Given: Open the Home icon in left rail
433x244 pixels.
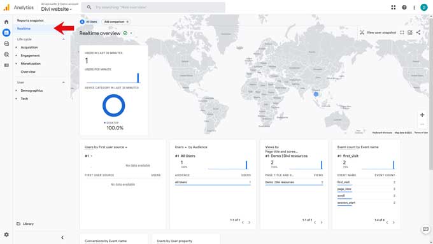Looking at the screenshot, I should [6, 22].
